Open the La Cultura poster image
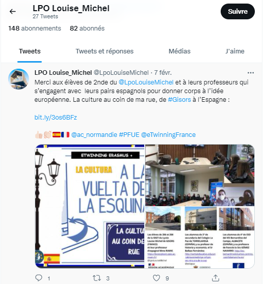This screenshot has height=284, width=264. (90, 206)
